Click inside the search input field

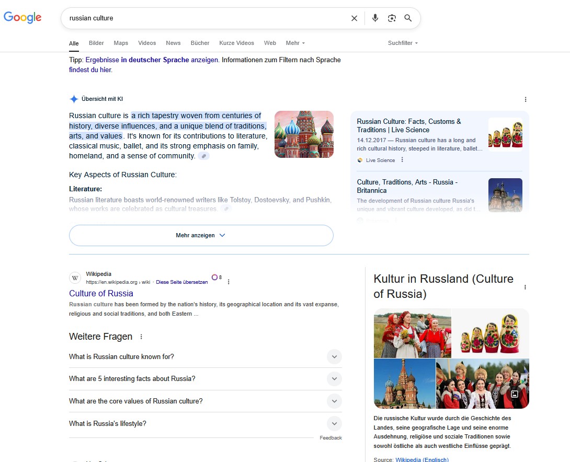pos(207,18)
